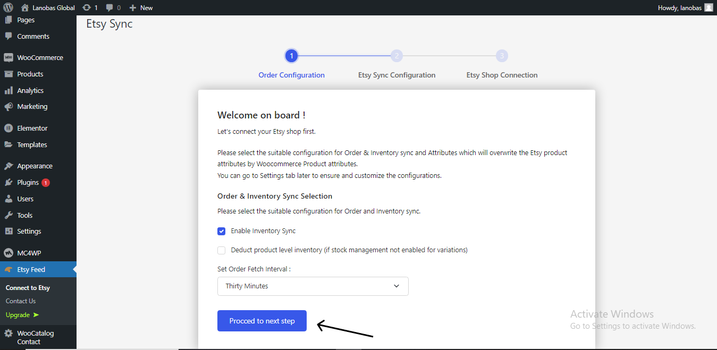Click the WooCatalog Contact gear icon

(x=9, y=334)
